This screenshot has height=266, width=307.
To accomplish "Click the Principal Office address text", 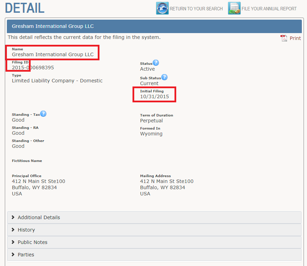I will (x=38, y=187).
